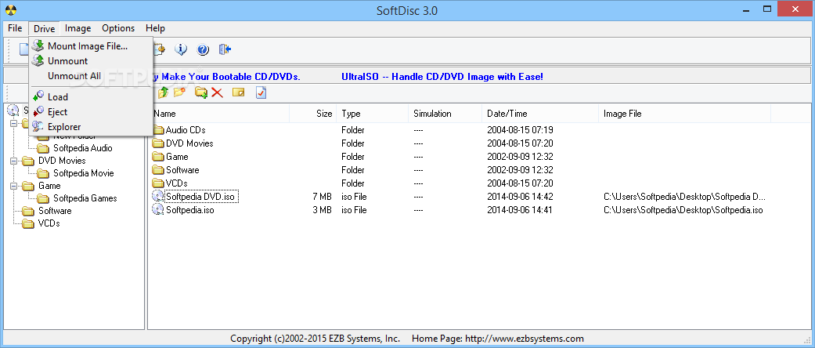Screen dimensions: 815x348
Task: Delete selected item with red X icon
Action: point(217,92)
